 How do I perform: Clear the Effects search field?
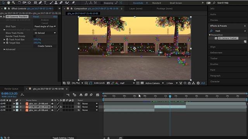click(x=245, y=31)
